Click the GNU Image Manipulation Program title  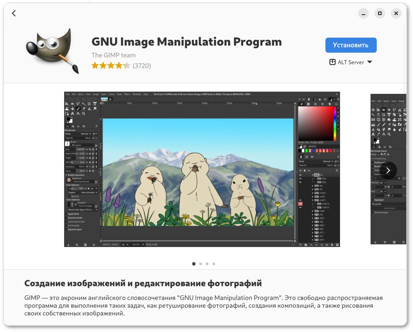click(186, 42)
